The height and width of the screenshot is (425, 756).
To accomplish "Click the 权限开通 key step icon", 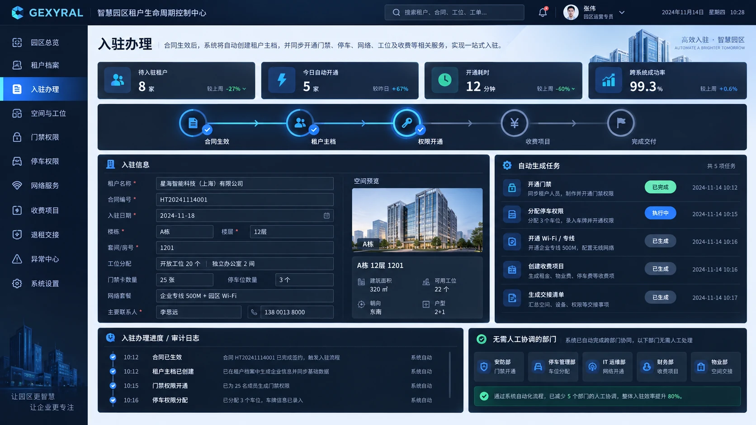I will (x=407, y=122).
